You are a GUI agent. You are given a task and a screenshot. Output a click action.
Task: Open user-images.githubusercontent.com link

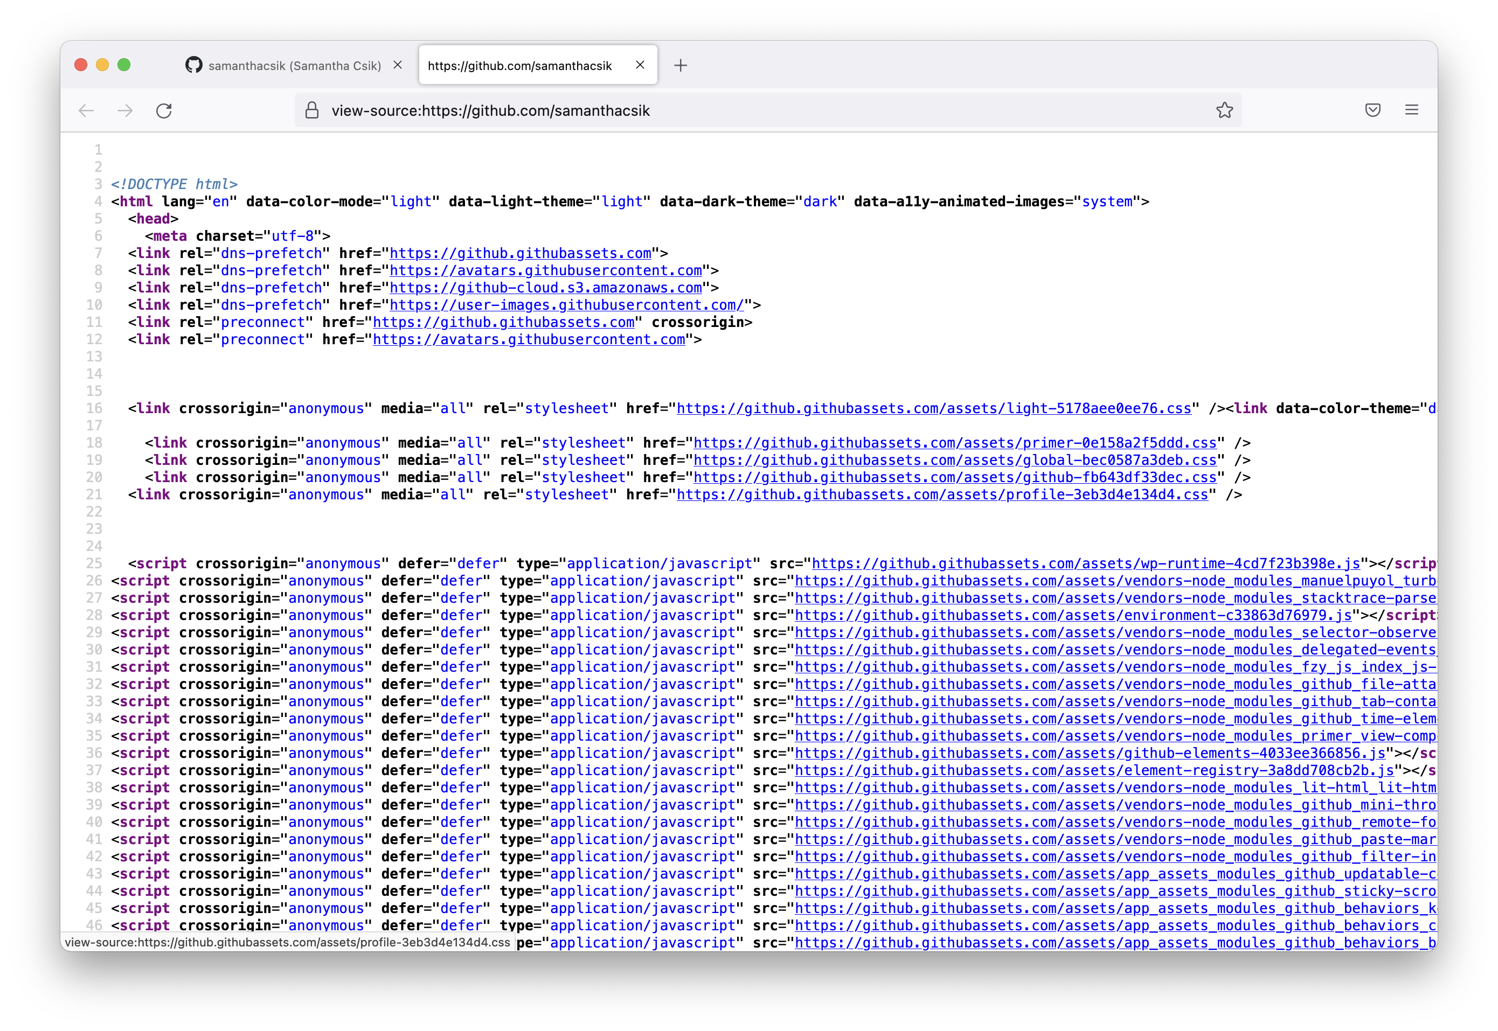(566, 305)
